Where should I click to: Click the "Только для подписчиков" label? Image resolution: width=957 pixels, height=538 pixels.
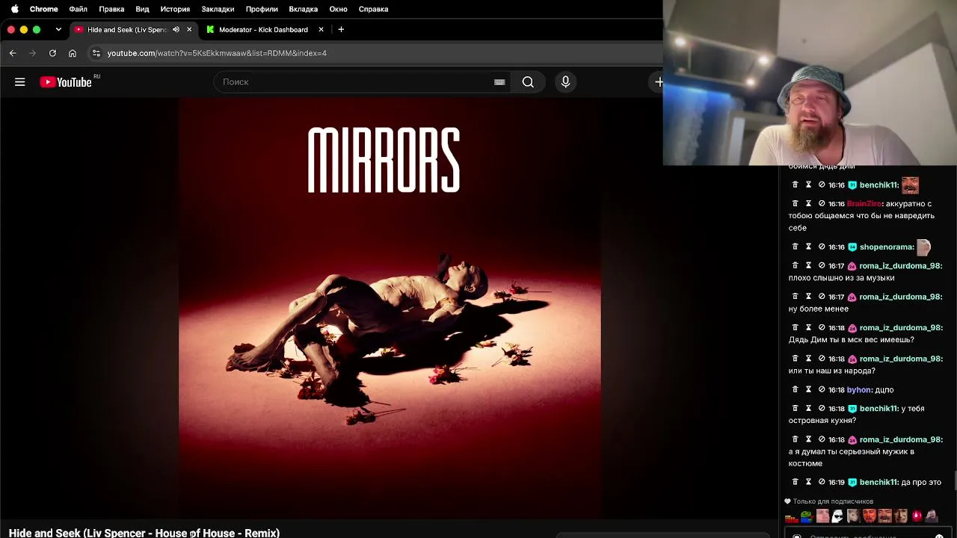pyautogui.click(x=833, y=501)
